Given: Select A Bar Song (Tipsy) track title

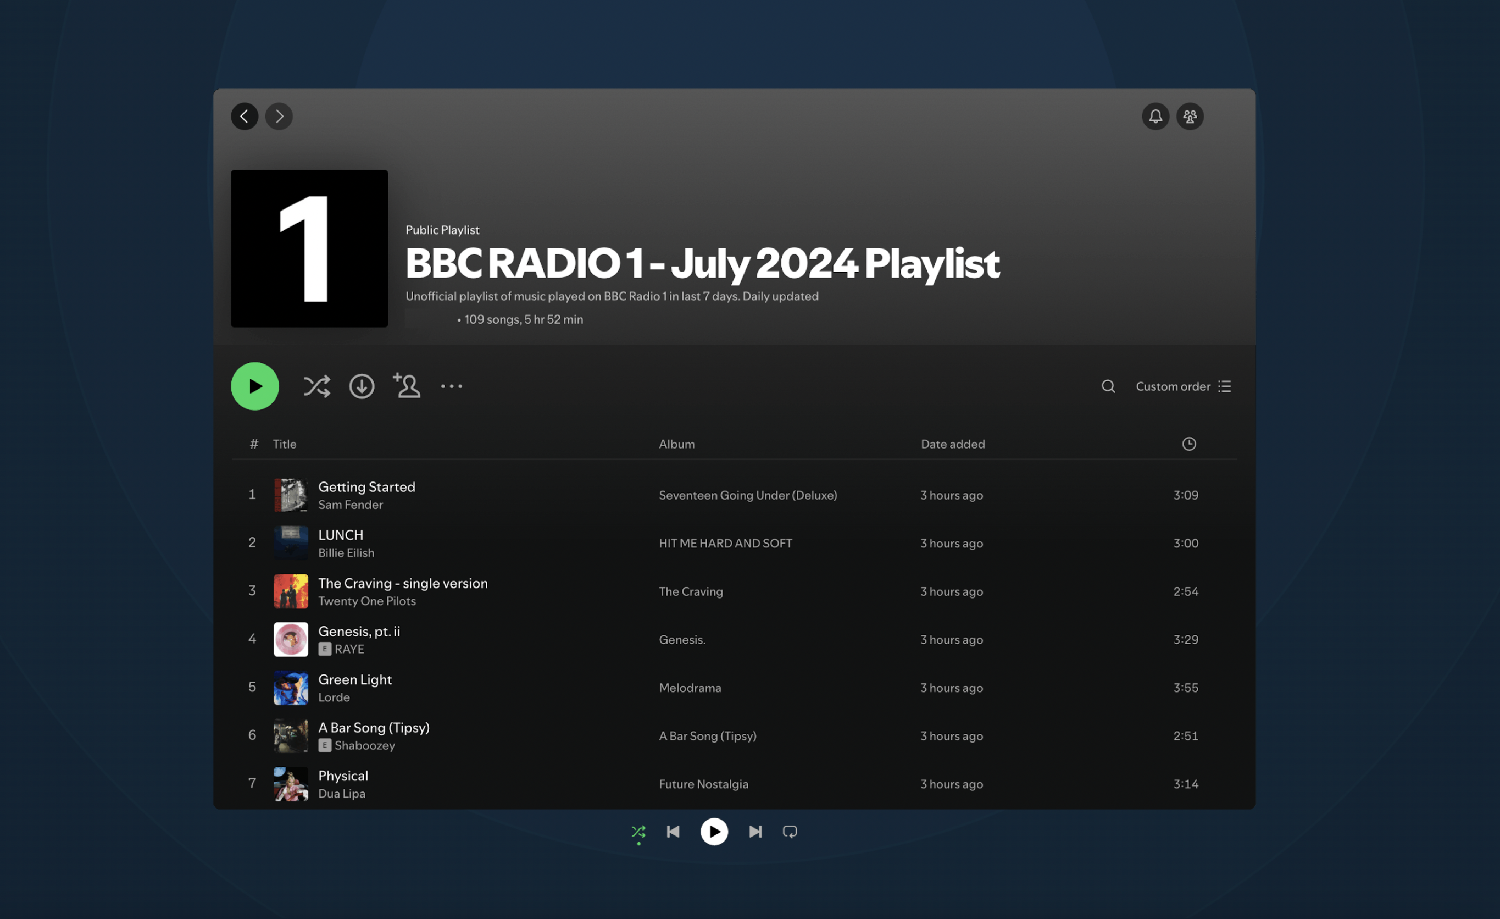Looking at the screenshot, I should click(373, 727).
